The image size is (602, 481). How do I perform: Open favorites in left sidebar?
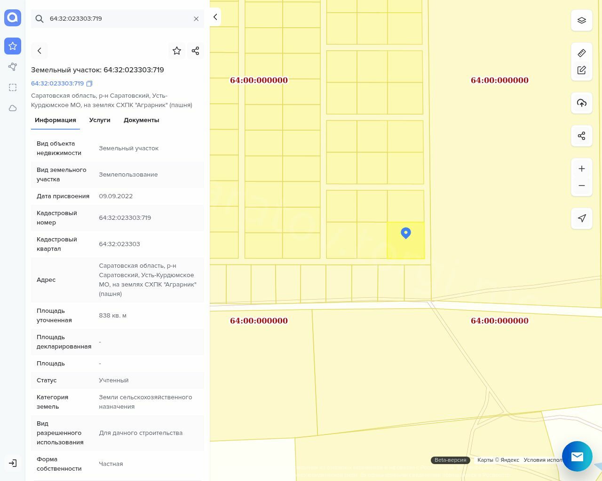[x=13, y=46]
